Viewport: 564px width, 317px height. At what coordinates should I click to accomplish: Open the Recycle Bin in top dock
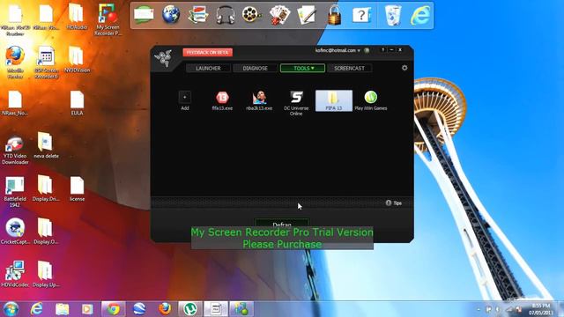pos(392,15)
